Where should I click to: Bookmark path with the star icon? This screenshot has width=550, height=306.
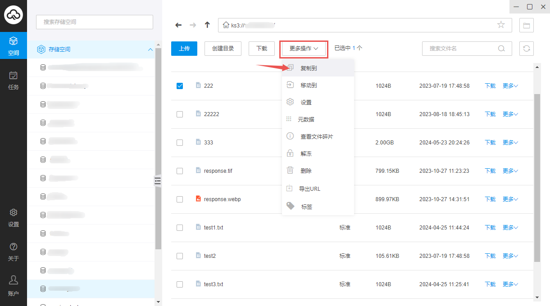tap(501, 25)
